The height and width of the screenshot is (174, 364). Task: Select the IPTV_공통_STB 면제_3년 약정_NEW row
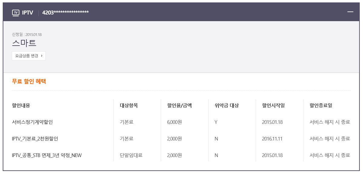pos(181,155)
